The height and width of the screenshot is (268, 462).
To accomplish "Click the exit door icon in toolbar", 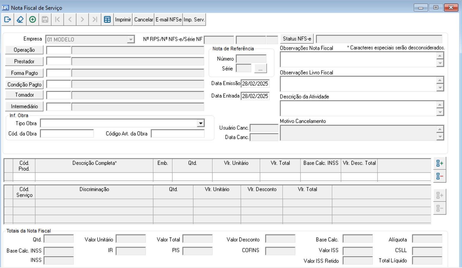I will 8,20.
